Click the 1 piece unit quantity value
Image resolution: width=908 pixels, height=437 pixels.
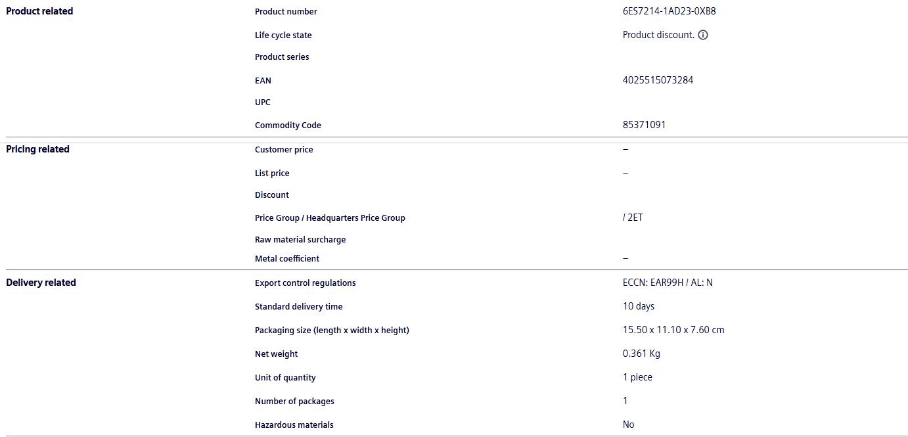[x=637, y=377]
